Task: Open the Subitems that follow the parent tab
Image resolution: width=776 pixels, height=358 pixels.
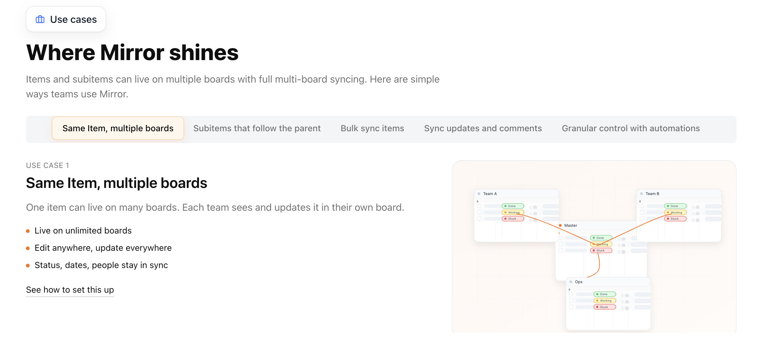Action: pos(257,128)
